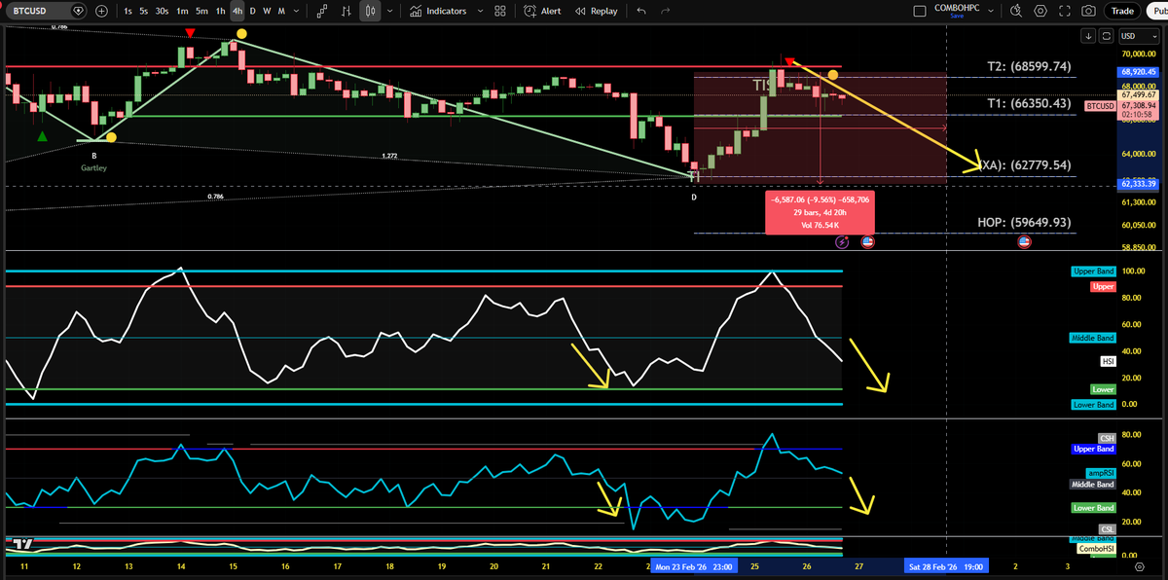1168x580 pixels.
Task: Open the layout setup square icon
Action: (921, 11)
